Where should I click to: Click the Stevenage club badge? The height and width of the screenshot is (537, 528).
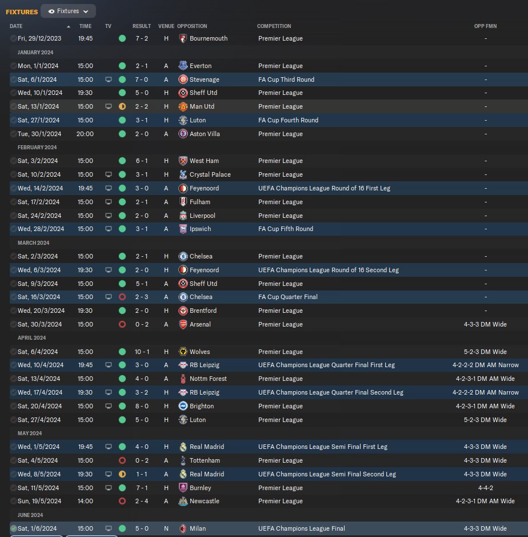click(x=183, y=79)
